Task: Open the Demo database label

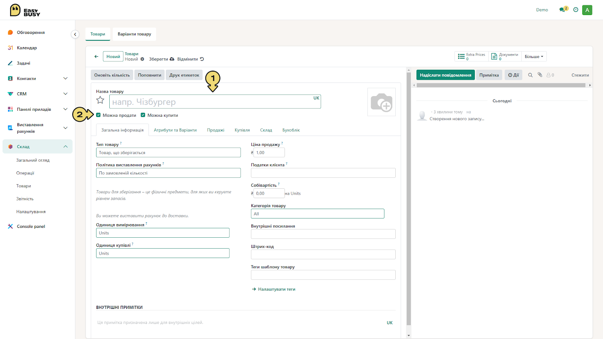Action: tap(542, 10)
